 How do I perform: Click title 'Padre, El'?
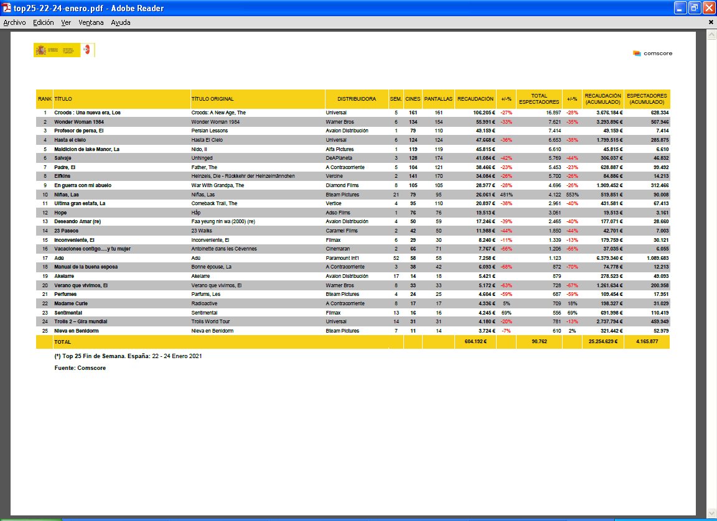click(x=65, y=167)
